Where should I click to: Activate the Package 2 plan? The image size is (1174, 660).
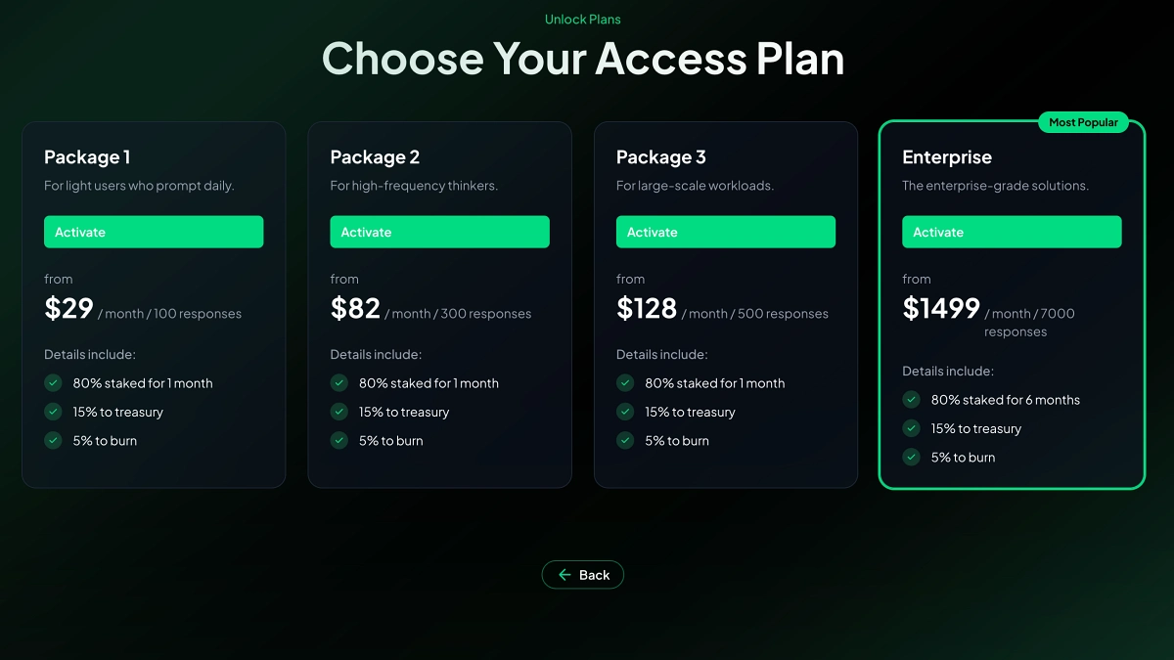tap(439, 232)
